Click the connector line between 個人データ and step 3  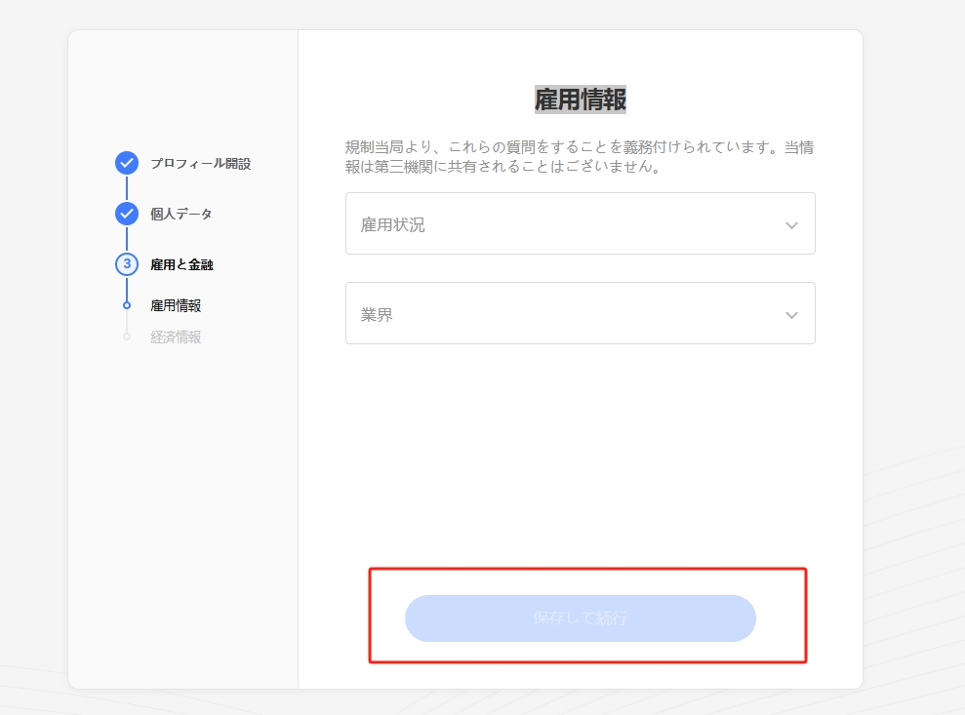tap(127, 239)
